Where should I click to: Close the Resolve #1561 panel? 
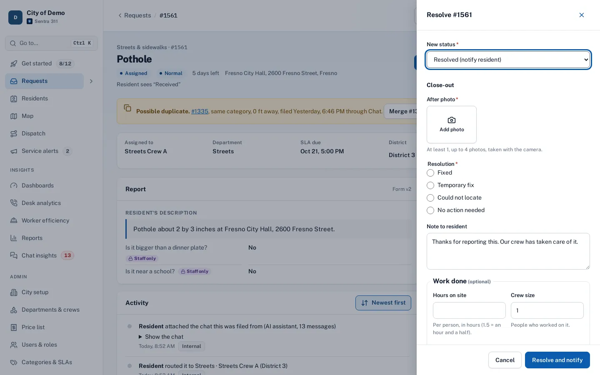click(582, 15)
